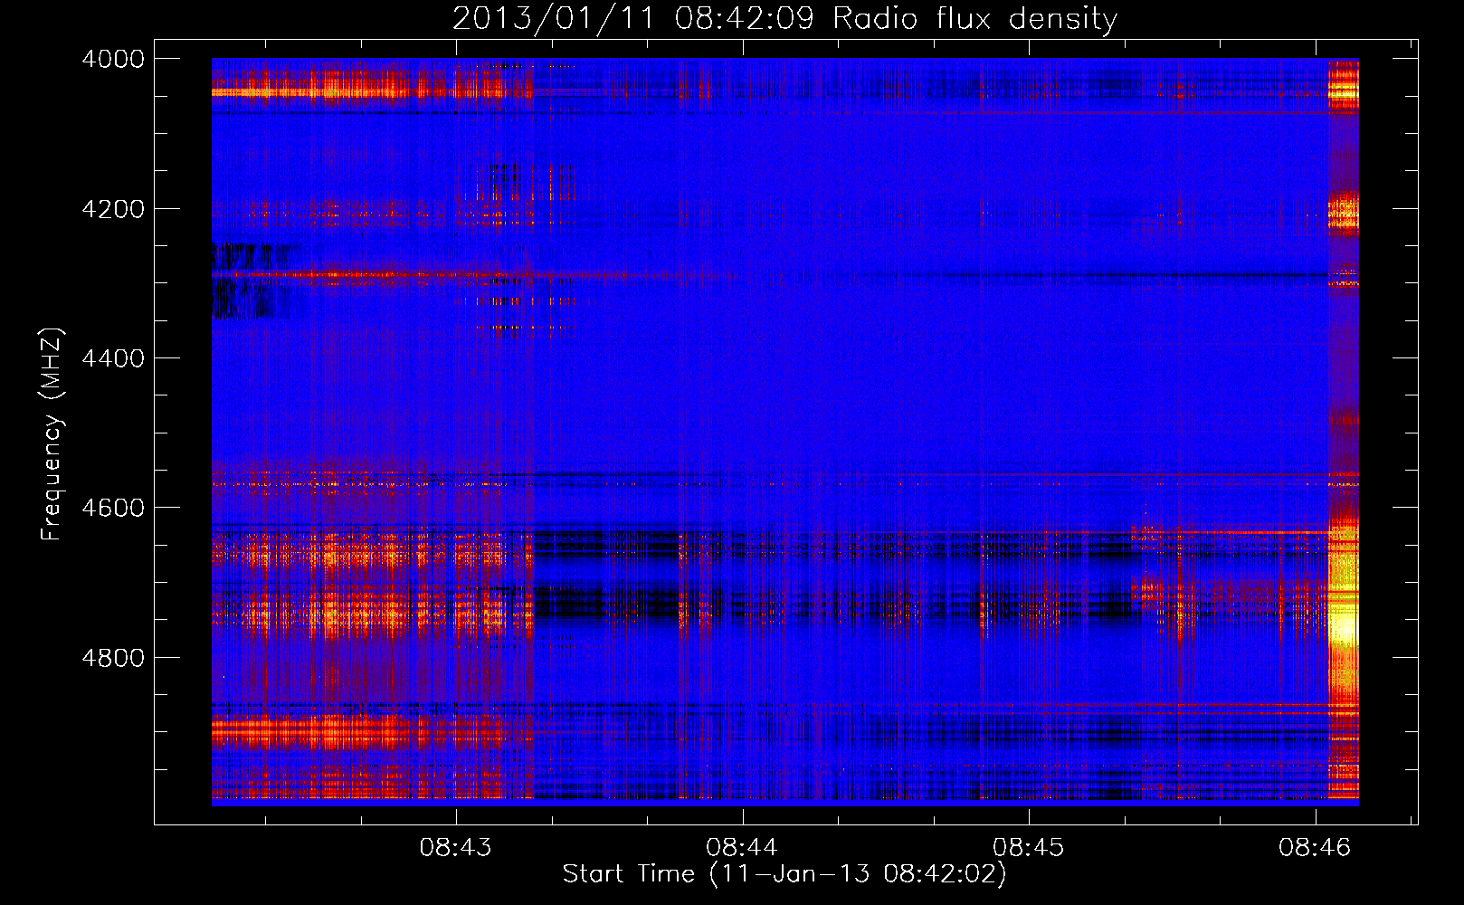Click the 4200 frequency tick label
Screen dimensions: 1464x905
113,209
